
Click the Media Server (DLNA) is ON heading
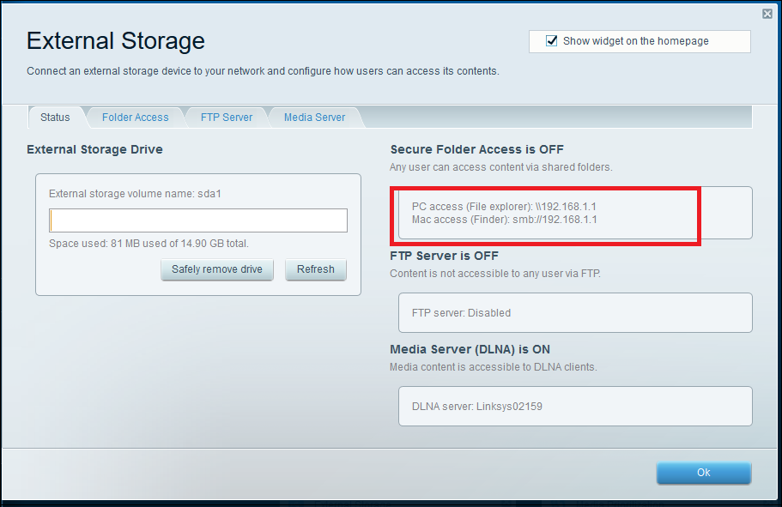click(478, 349)
